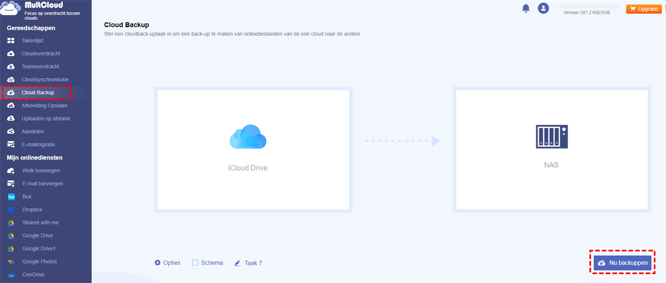Image resolution: width=666 pixels, height=283 pixels.
Task: Click the Aandelen share icon
Action: (11, 132)
